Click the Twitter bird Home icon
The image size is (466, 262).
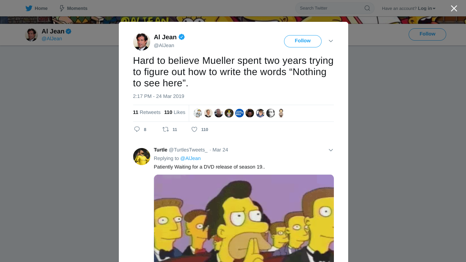pos(29,8)
